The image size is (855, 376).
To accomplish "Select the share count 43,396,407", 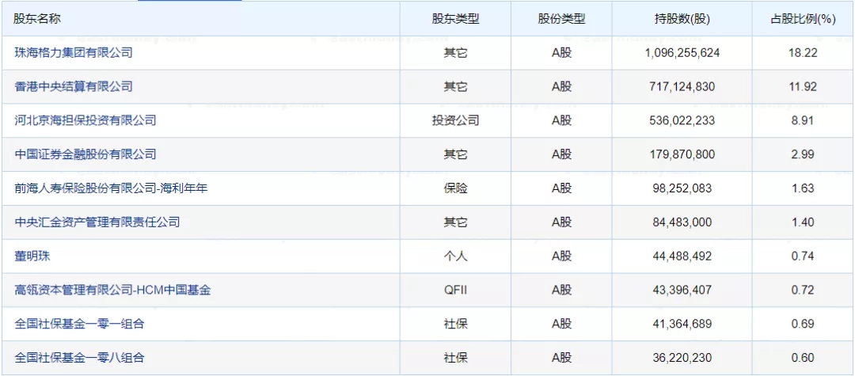I will pyautogui.click(x=682, y=290).
